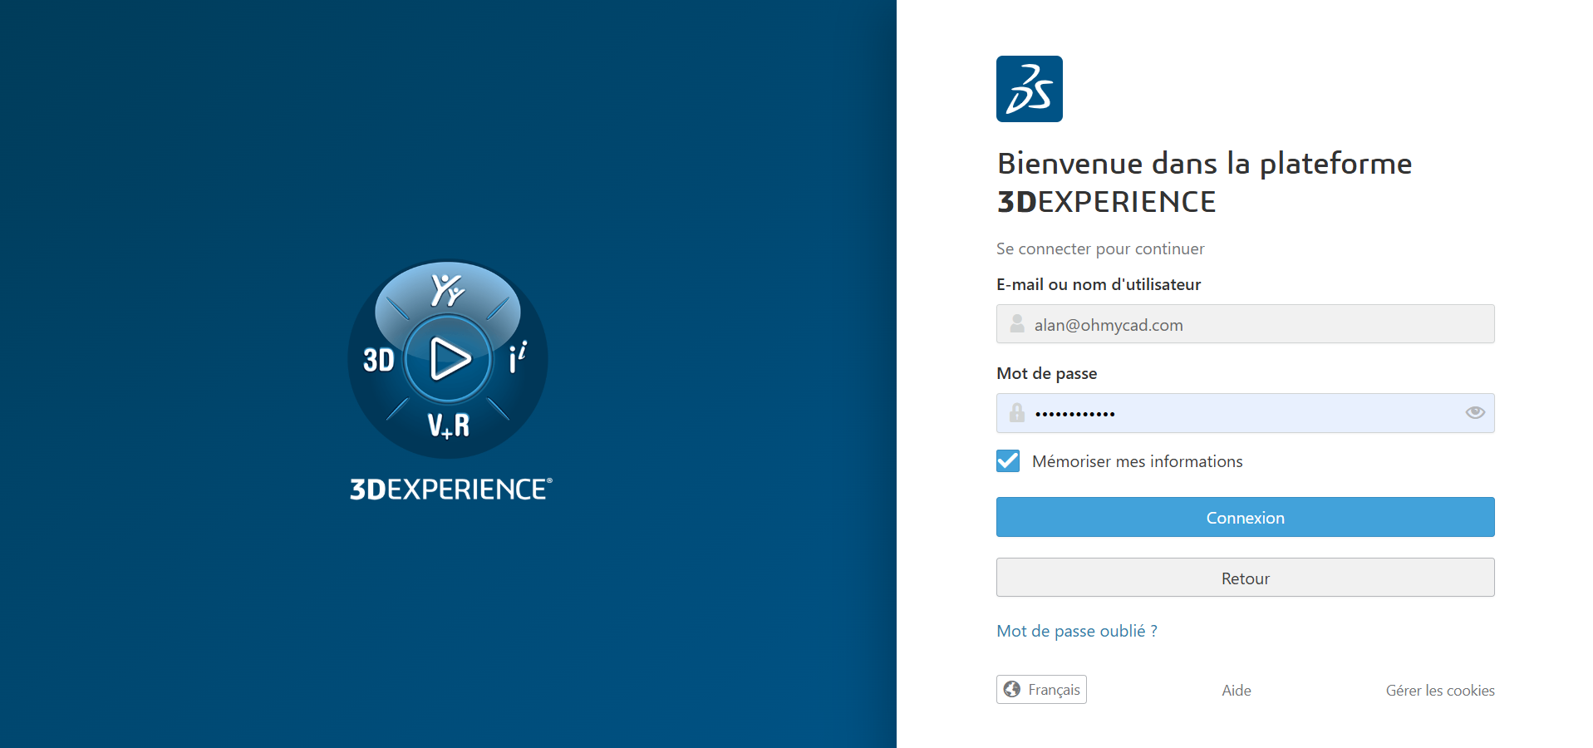Uncheck Mémoriser mes informations checkbox

coord(1008,461)
